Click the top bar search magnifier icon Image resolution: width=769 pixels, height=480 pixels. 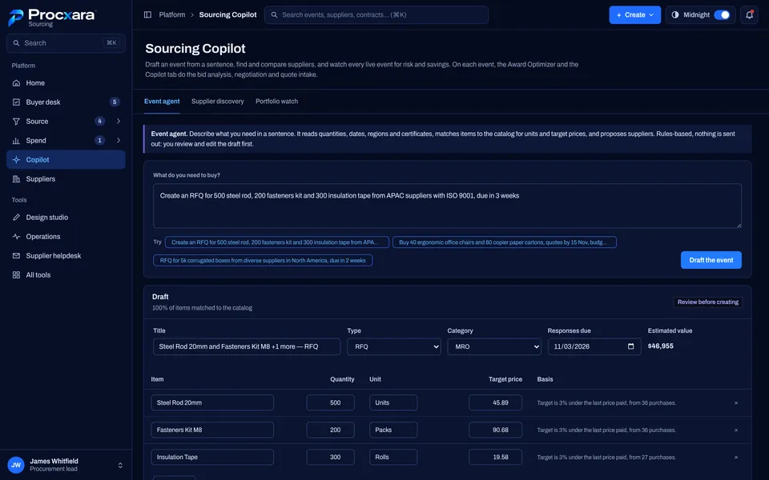[x=274, y=14]
